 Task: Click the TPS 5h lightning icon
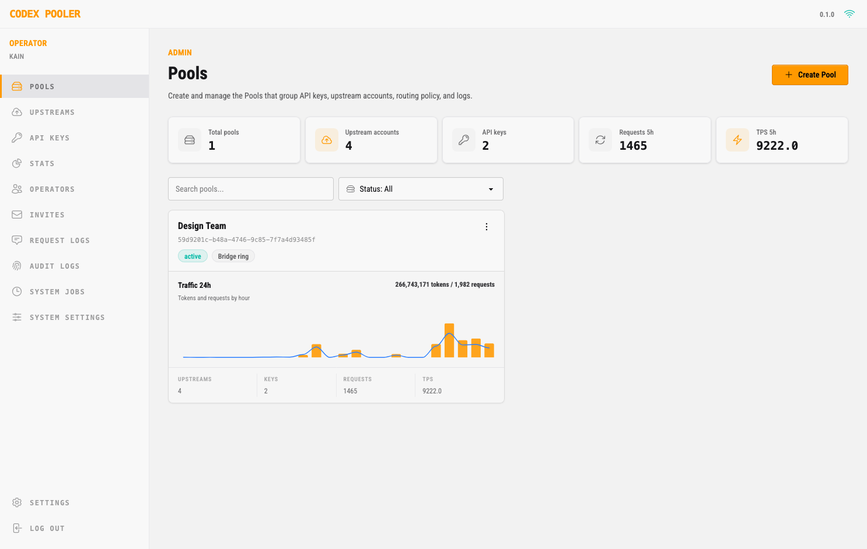[x=737, y=140]
